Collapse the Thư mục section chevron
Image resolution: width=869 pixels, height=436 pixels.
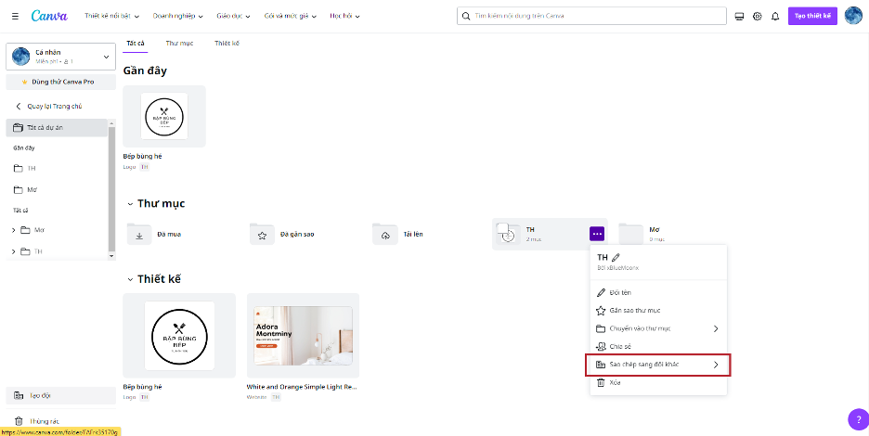tap(130, 204)
